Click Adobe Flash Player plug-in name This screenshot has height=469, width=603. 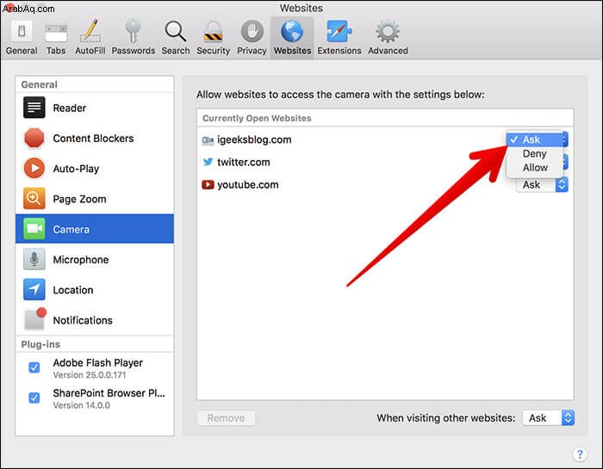click(x=97, y=362)
